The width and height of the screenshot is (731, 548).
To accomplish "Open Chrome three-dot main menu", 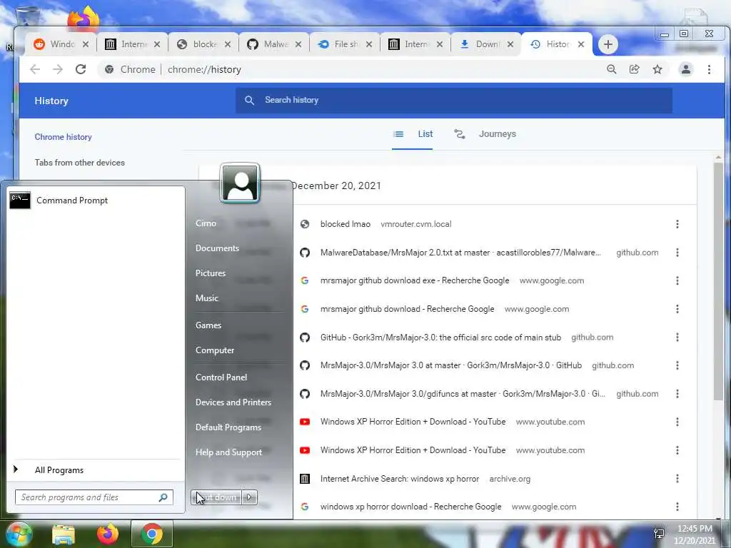I will point(709,69).
